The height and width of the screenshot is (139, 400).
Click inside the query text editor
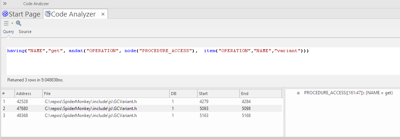coord(203,61)
